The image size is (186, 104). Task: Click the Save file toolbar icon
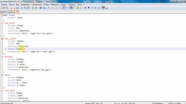pos(4,8)
